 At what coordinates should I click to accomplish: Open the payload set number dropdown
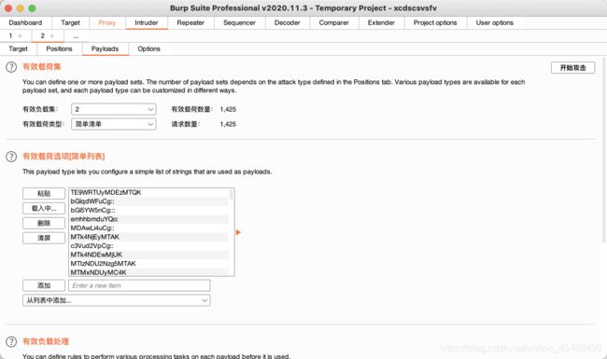[x=114, y=109]
